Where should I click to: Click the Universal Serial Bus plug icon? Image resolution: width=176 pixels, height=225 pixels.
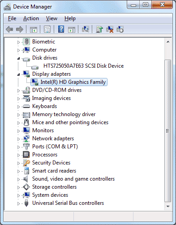click(26, 203)
